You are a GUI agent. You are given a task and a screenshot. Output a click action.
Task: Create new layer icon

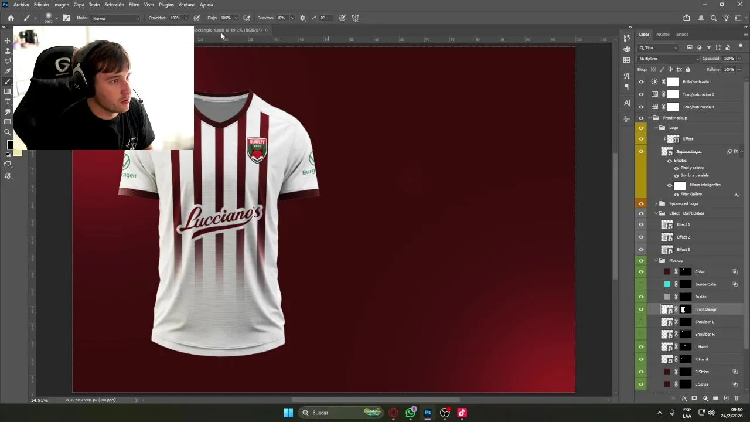pyautogui.click(x=726, y=398)
